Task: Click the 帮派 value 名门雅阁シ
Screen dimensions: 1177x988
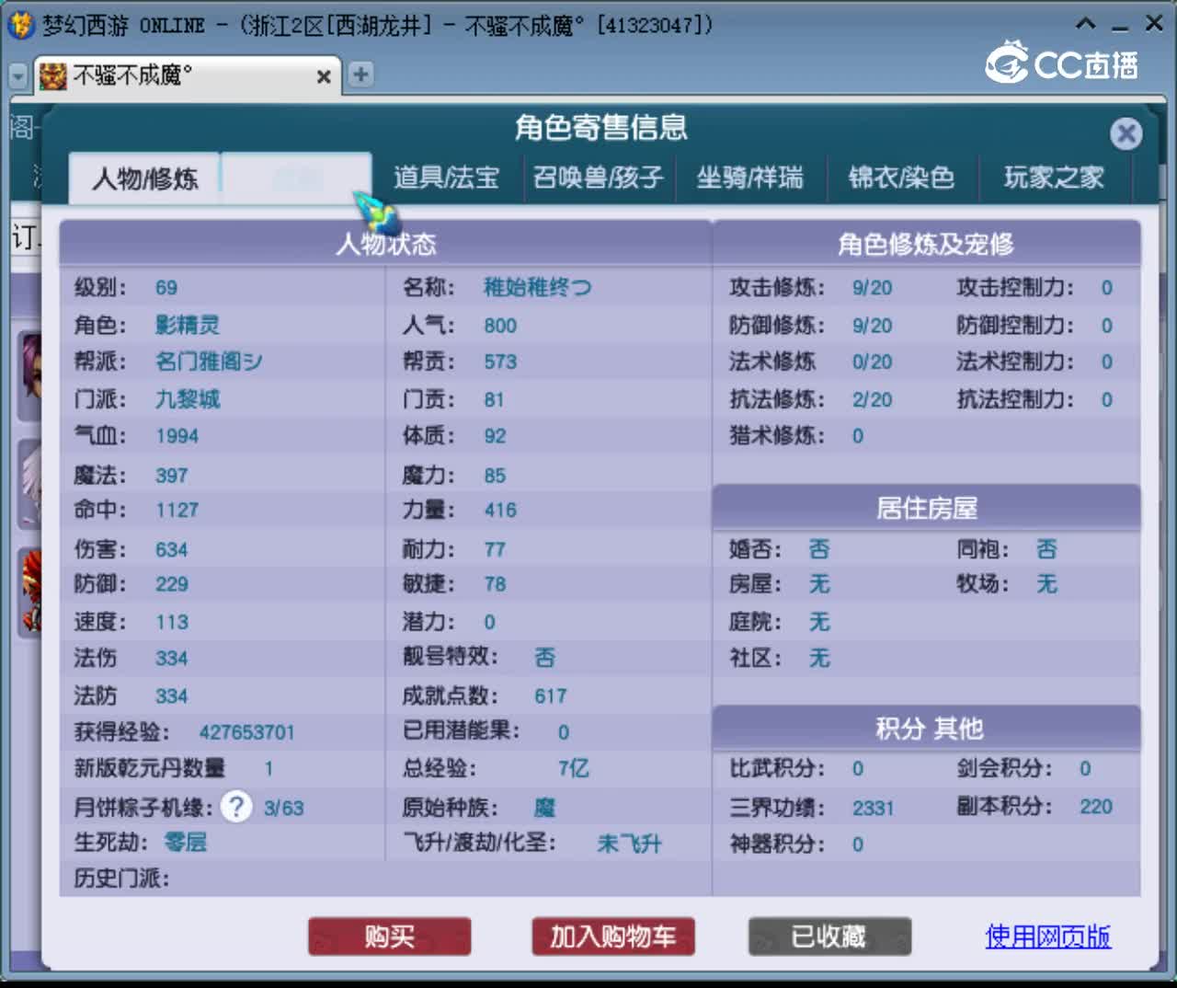Action: [209, 362]
